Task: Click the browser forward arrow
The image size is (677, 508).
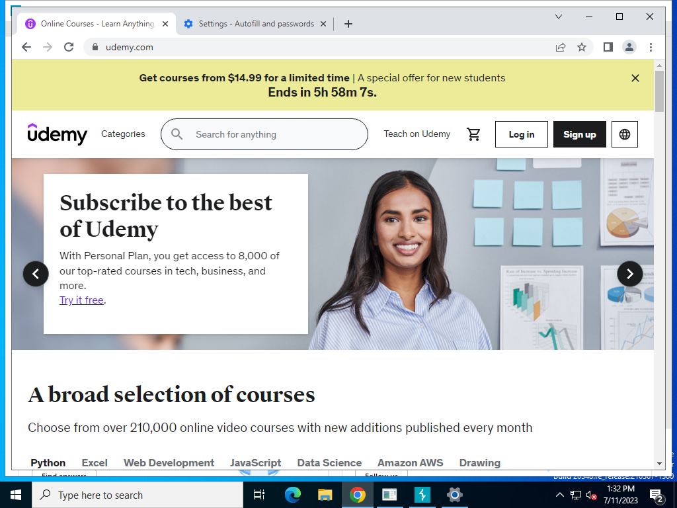Action: pos(48,47)
